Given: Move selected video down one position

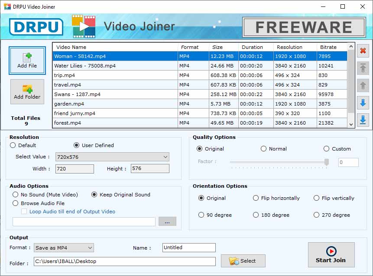Looking at the screenshot, I should tap(363, 103).
